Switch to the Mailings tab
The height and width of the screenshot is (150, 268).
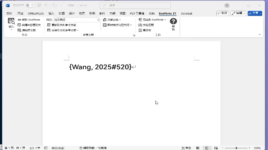coord(102,13)
